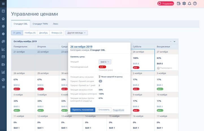
Task: Open the calendar icon in sidebar
Action: pyautogui.click(x=3, y=11)
